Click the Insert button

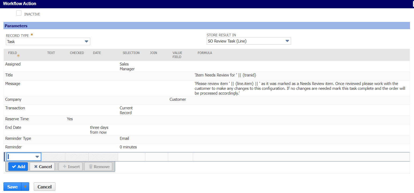(71, 167)
